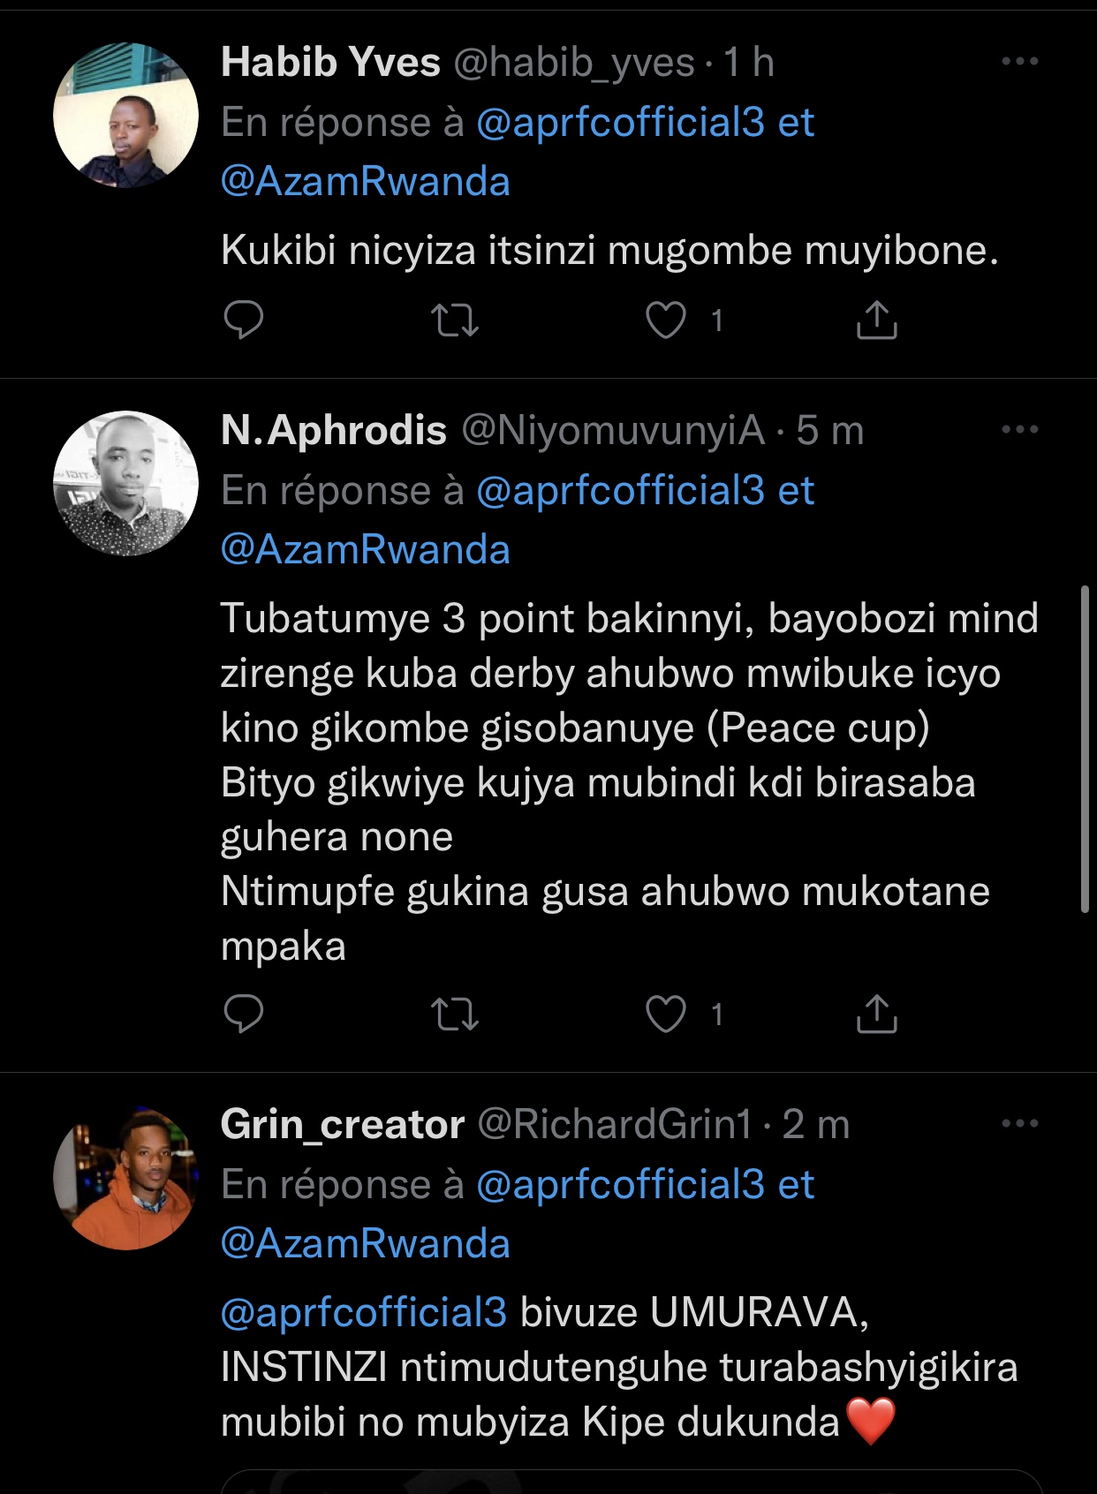The width and height of the screenshot is (1097, 1494).
Task: Open the Grin_creator display name
Action: tap(342, 1125)
